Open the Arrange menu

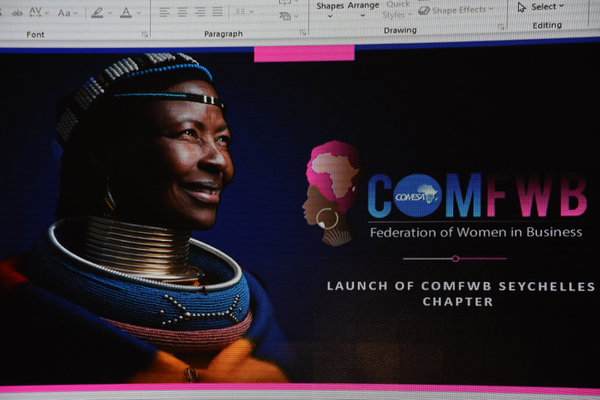pyautogui.click(x=363, y=10)
